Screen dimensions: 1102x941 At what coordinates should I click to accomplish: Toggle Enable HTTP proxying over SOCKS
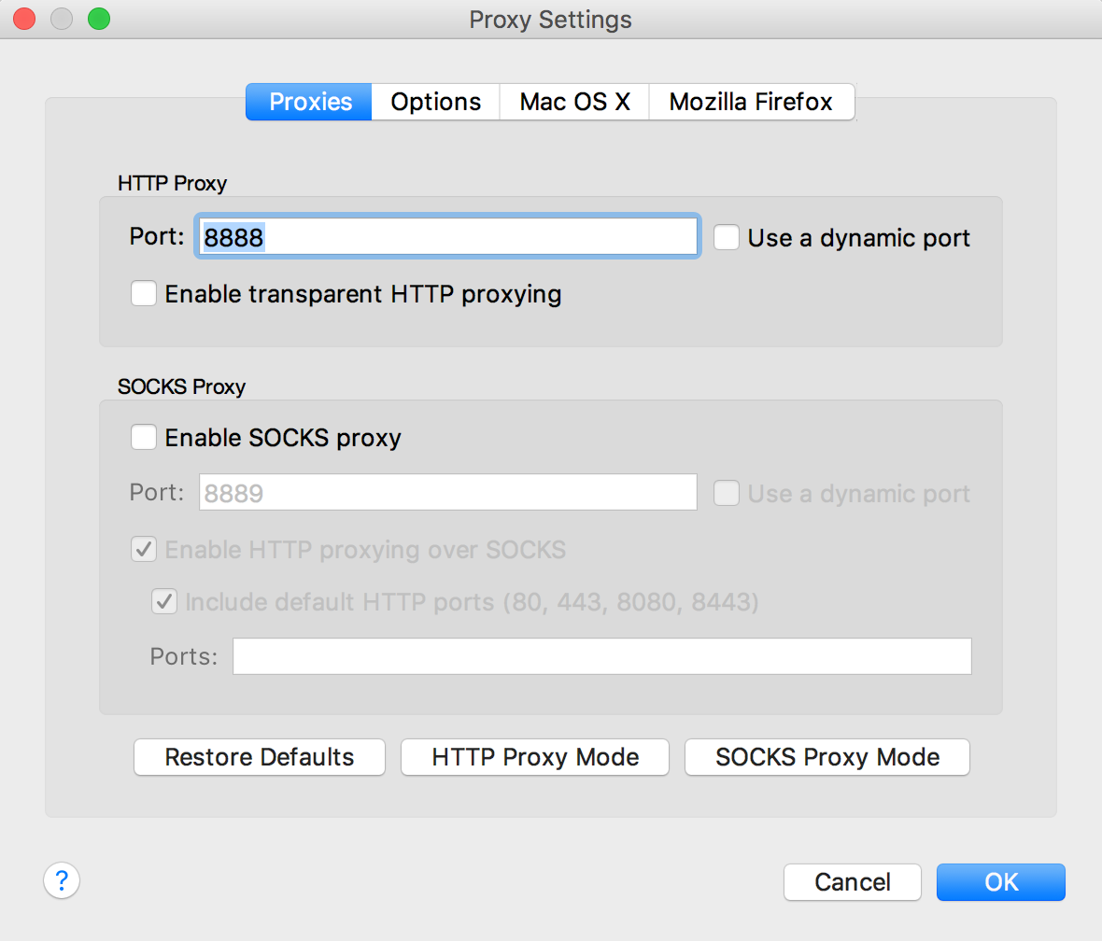point(144,549)
